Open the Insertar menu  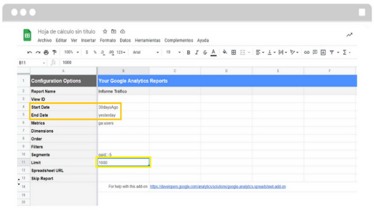(x=88, y=40)
